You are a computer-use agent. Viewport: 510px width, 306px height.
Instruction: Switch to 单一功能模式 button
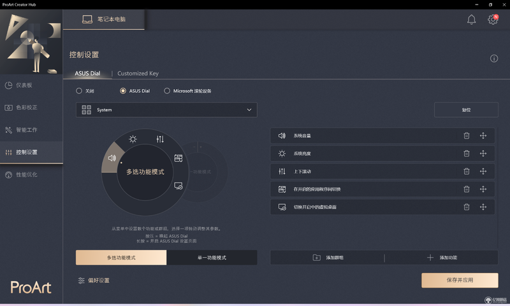point(212,258)
